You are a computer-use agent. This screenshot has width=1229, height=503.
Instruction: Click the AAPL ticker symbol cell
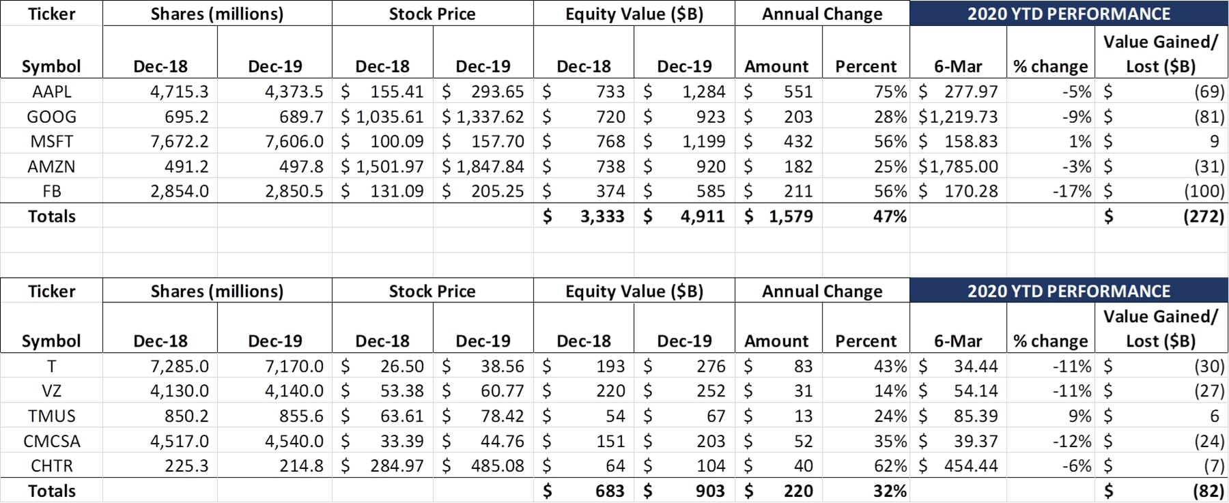click(x=52, y=91)
